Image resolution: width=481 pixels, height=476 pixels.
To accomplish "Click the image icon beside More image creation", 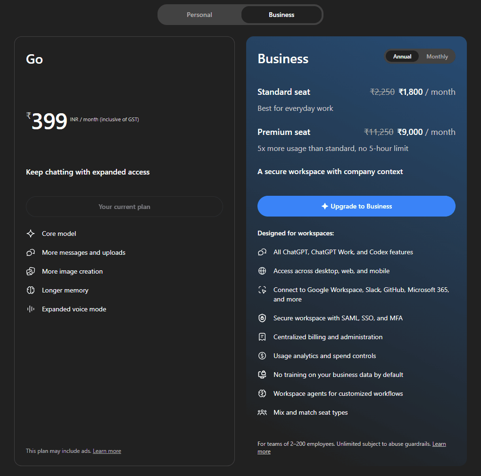I will click(x=31, y=271).
